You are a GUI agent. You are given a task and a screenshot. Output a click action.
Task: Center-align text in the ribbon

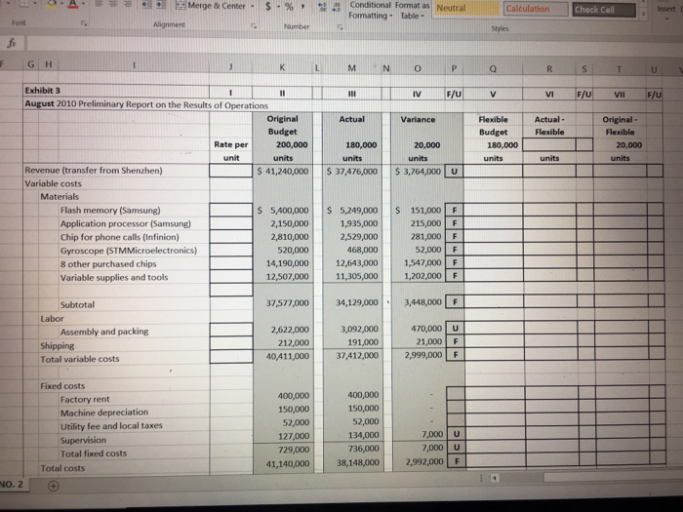pyautogui.click(x=113, y=4)
